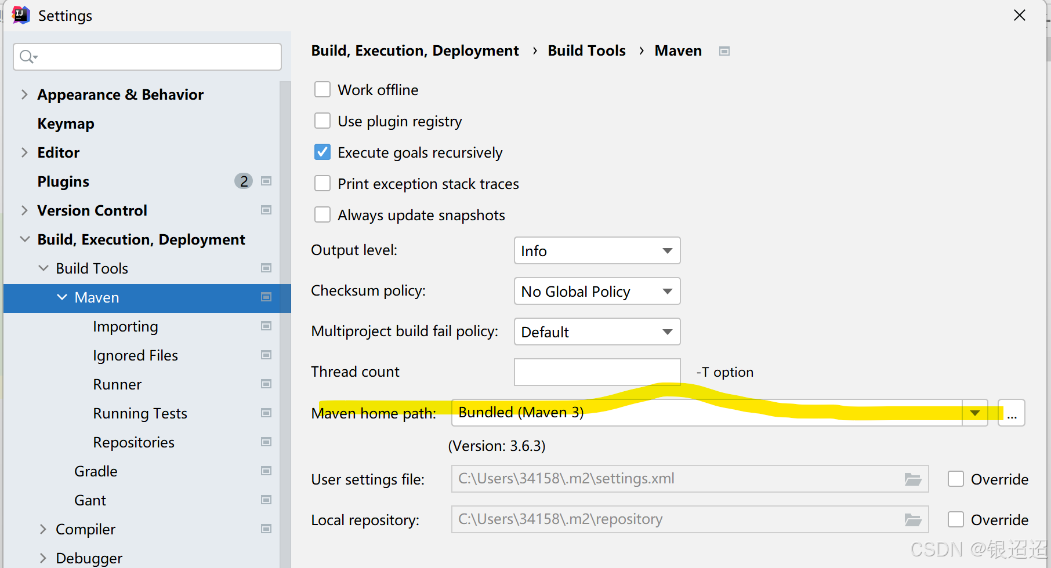Check Override for Local repository
This screenshot has height=568, width=1051.
[x=956, y=520]
